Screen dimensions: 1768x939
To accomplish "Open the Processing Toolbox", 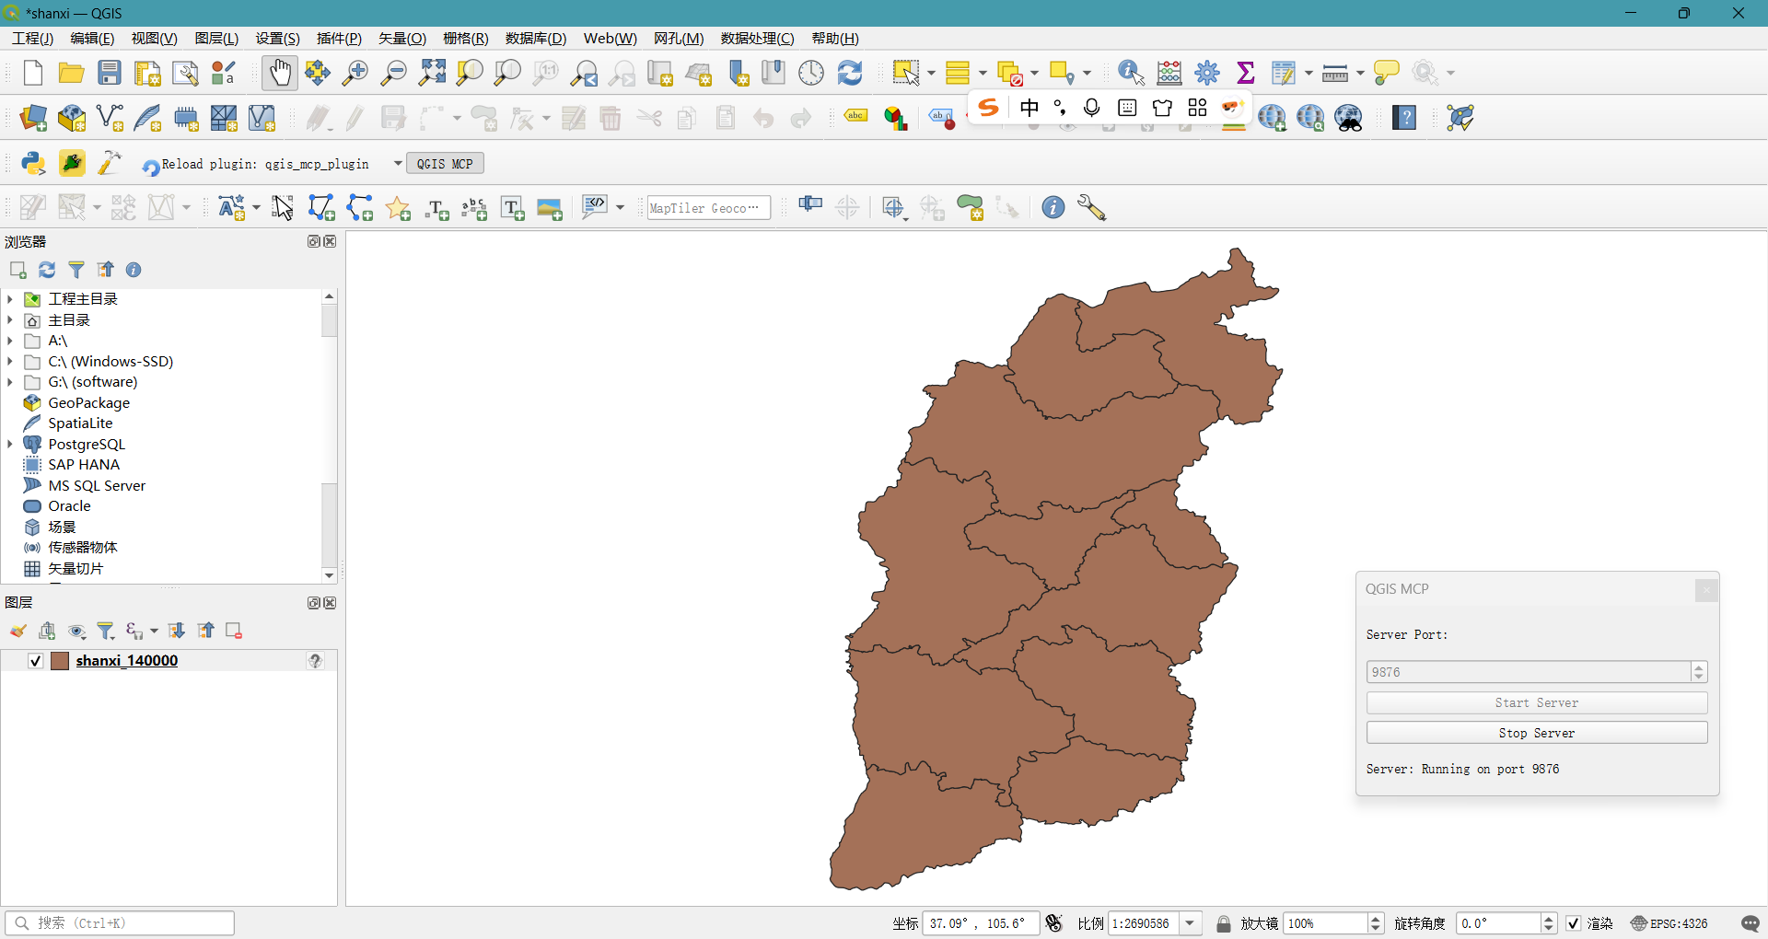I will coord(1207,73).
